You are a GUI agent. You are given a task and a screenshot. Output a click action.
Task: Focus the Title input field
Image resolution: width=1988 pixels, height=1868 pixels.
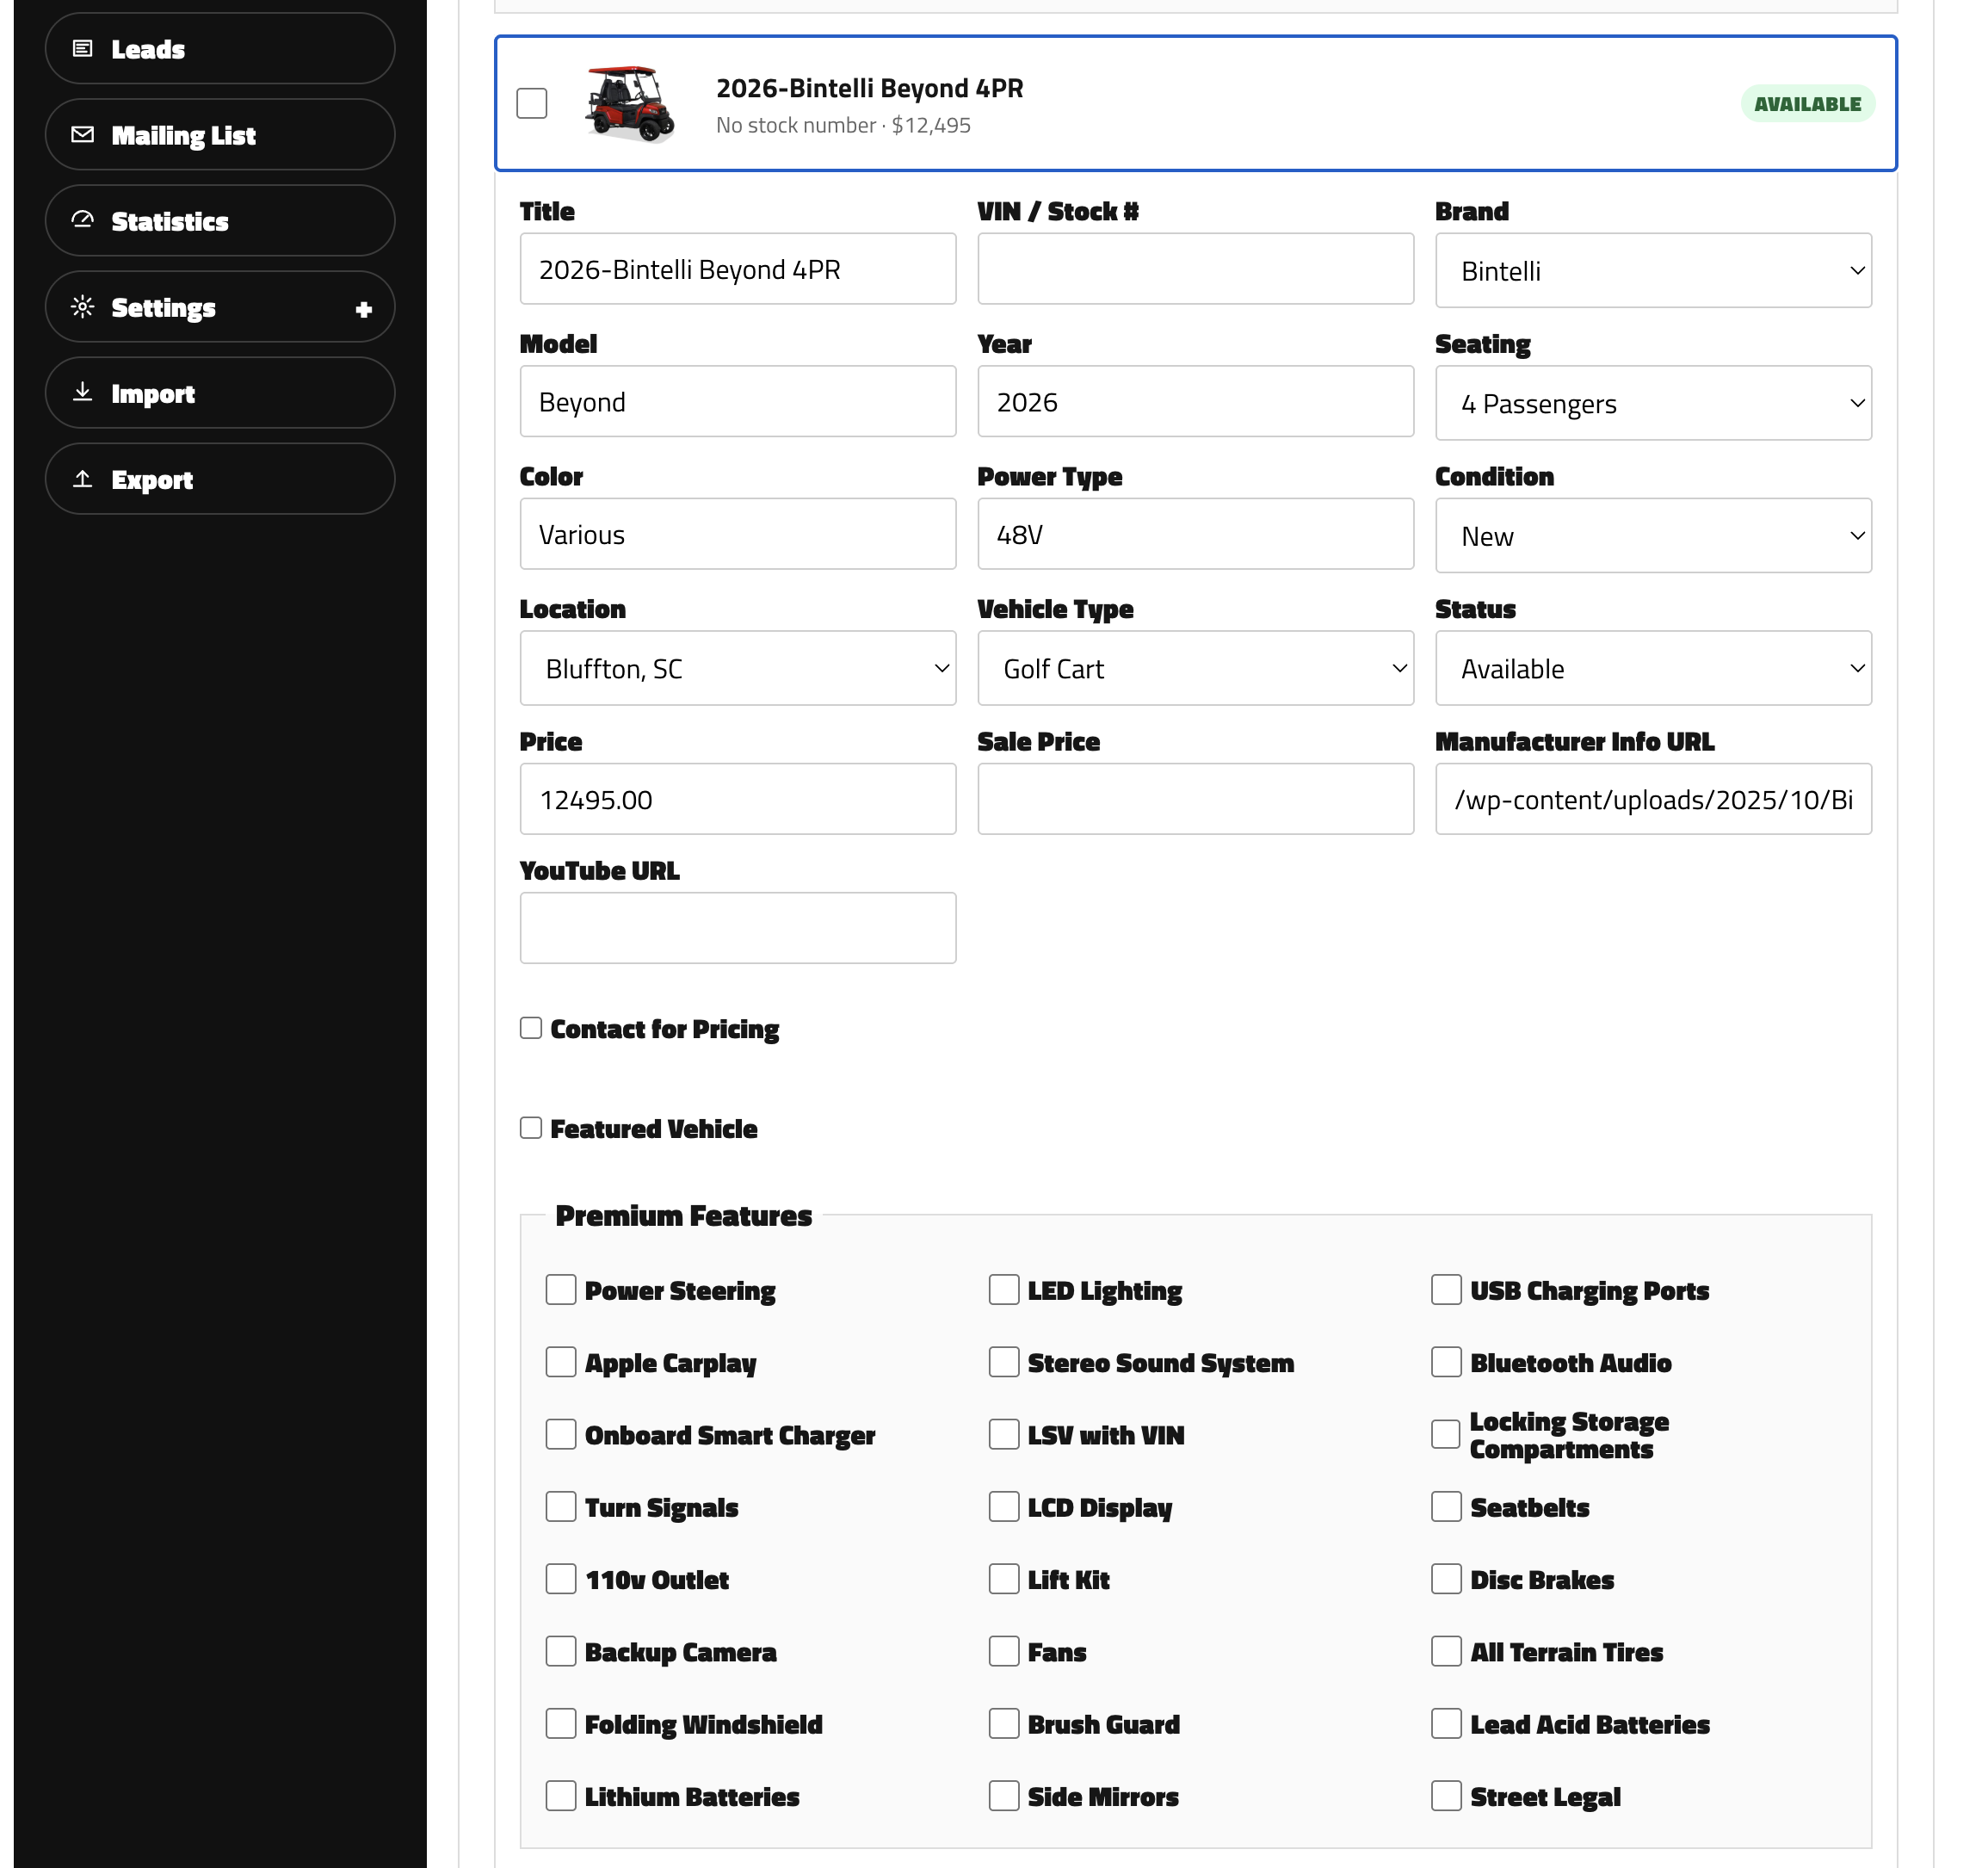(737, 269)
